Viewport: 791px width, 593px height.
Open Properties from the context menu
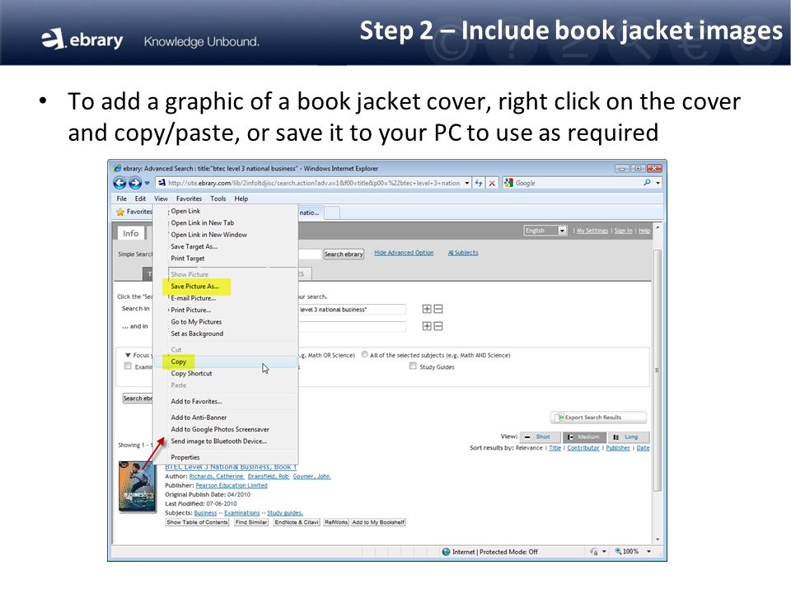click(185, 457)
